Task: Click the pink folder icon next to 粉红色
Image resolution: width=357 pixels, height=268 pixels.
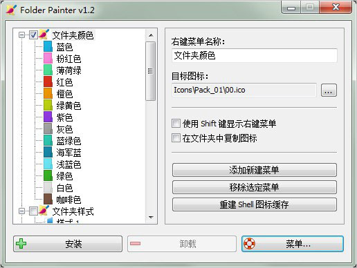Action: (48, 58)
